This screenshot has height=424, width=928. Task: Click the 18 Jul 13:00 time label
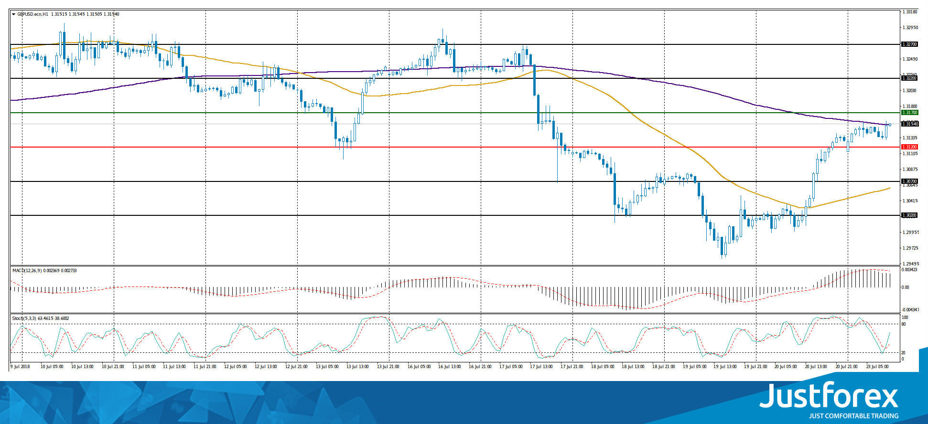click(x=633, y=367)
